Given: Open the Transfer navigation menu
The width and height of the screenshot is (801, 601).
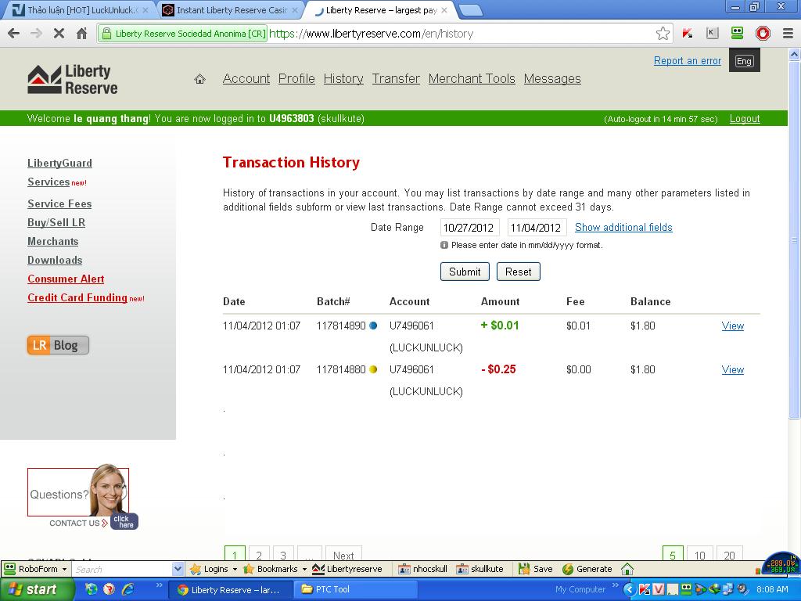Looking at the screenshot, I should point(396,79).
